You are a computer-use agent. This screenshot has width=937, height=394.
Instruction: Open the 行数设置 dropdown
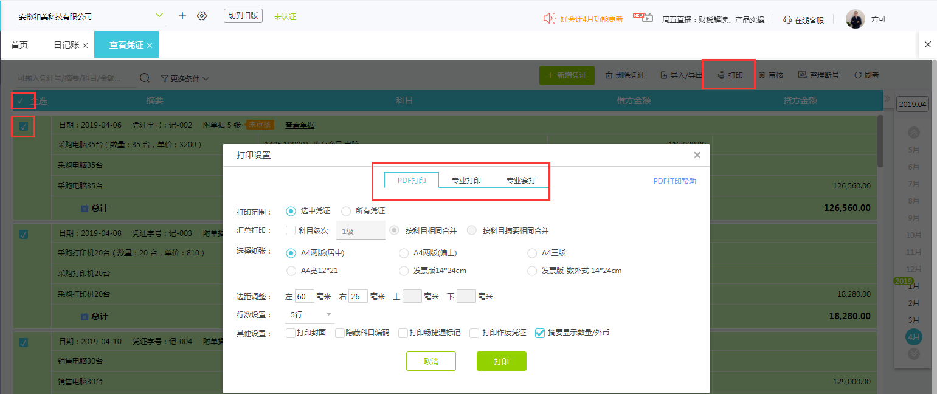(310, 314)
